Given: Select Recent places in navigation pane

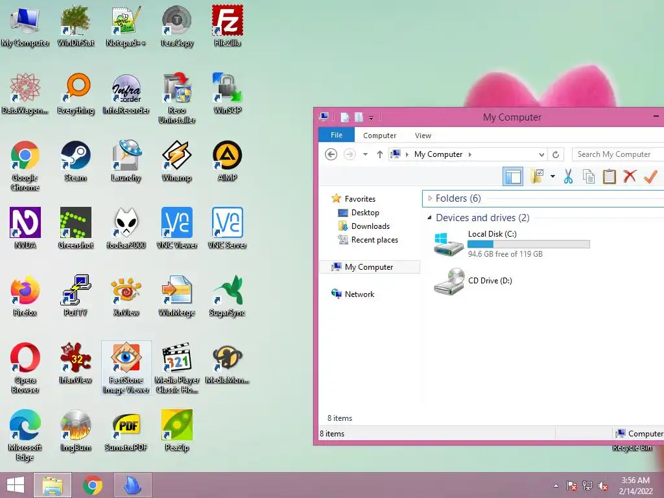Looking at the screenshot, I should [368, 240].
